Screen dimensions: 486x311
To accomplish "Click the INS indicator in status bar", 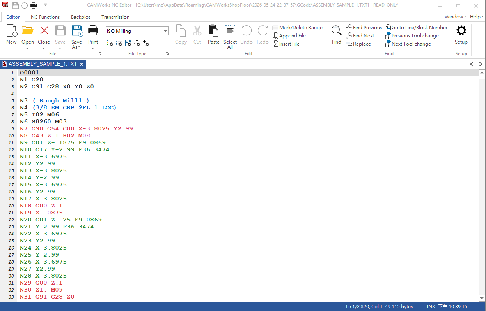I will pyautogui.click(x=431, y=307).
